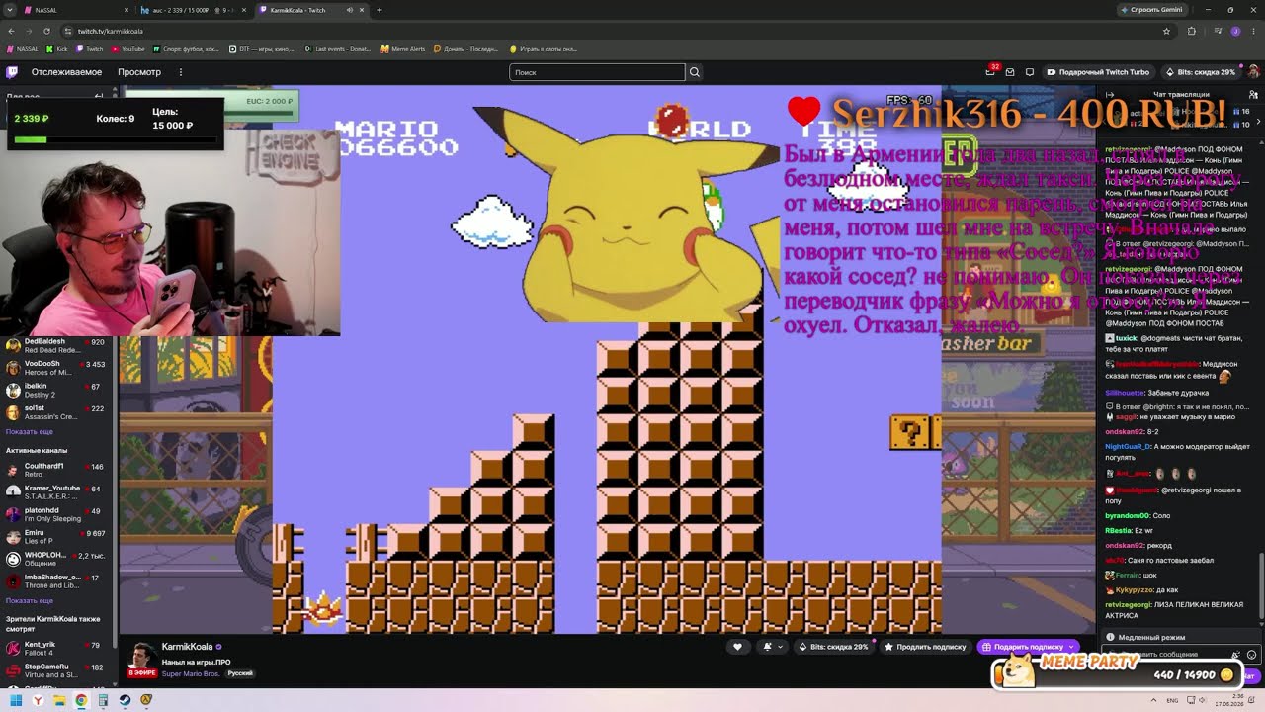The width and height of the screenshot is (1265, 712).
Task: Select the KarmikKoala - Twitch tab
Action: [310, 10]
